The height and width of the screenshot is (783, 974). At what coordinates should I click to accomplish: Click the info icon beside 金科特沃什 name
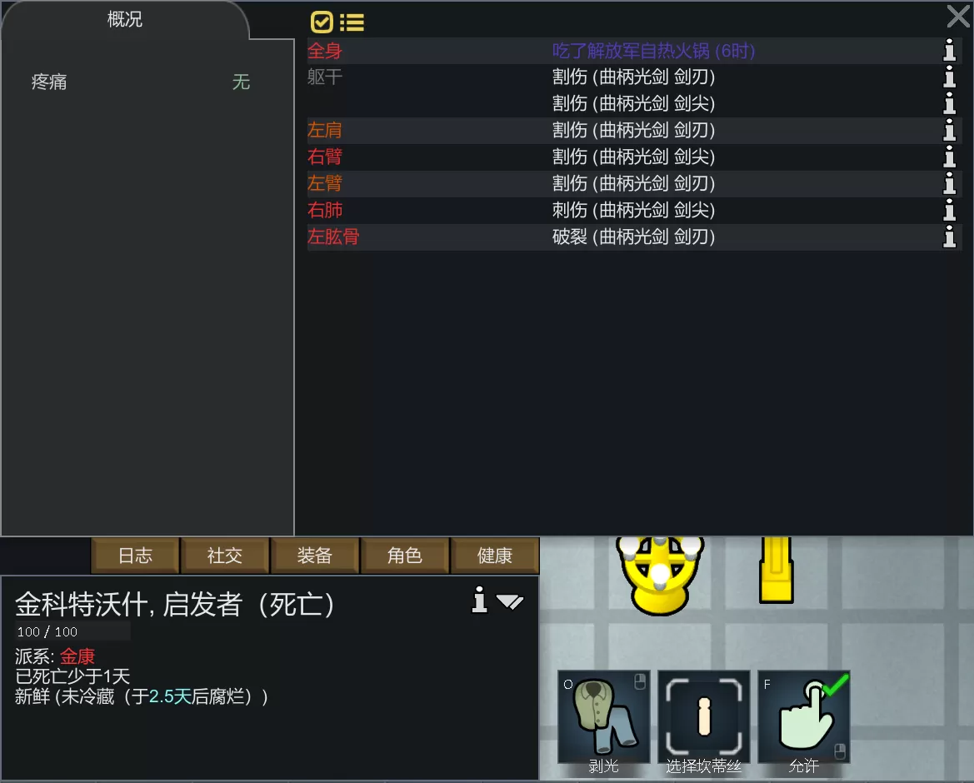[x=480, y=600]
